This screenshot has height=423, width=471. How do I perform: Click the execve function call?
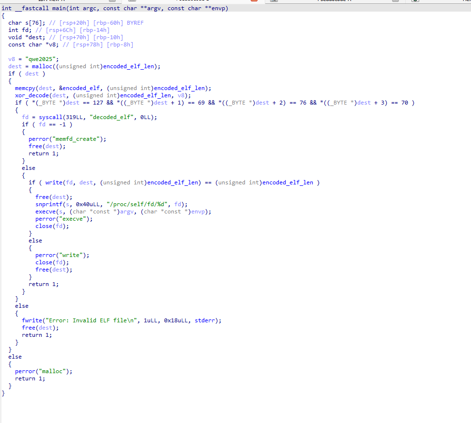(46, 211)
